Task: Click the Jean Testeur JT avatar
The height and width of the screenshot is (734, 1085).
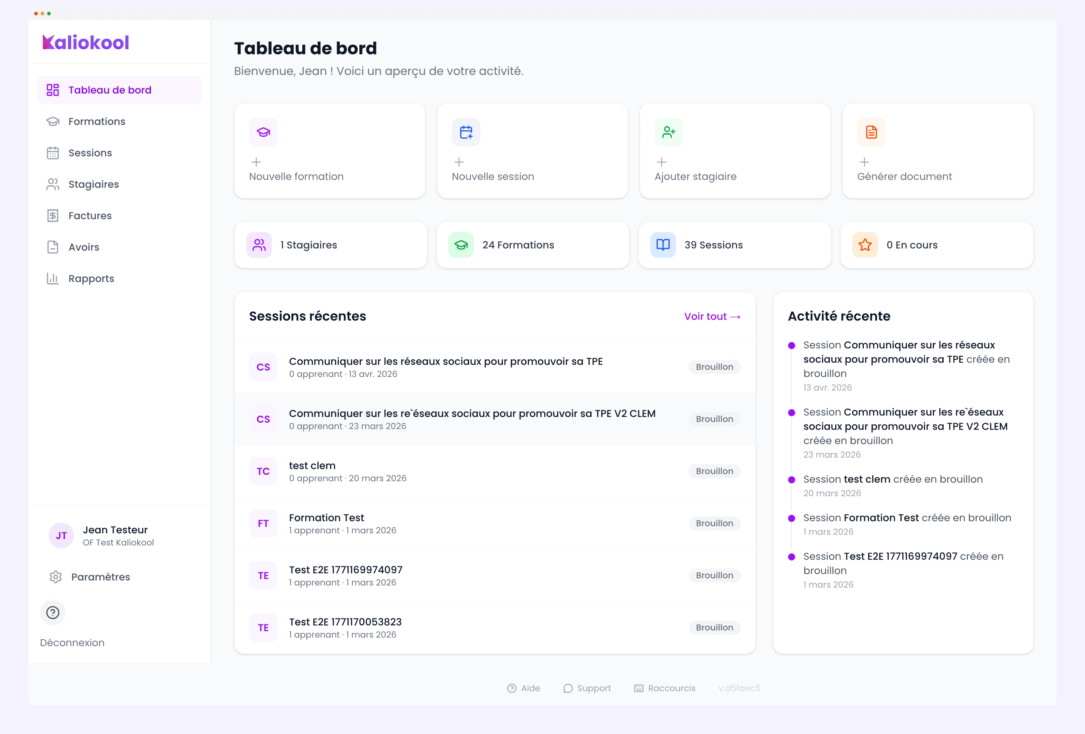Action: pos(61,536)
